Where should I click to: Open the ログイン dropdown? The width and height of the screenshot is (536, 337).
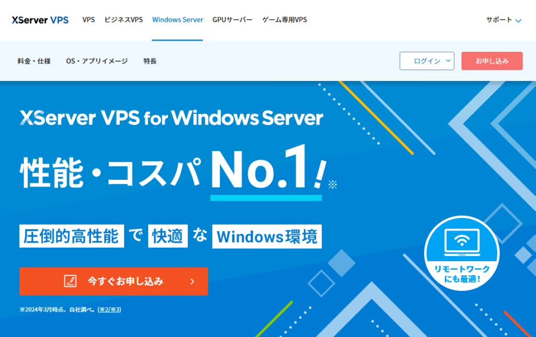pyautogui.click(x=427, y=61)
